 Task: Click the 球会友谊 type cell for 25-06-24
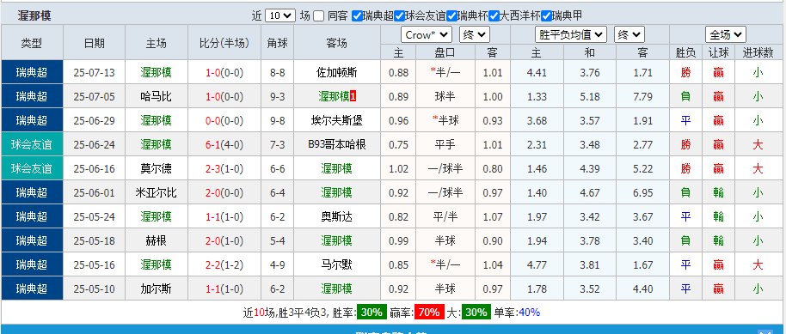point(32,145)
